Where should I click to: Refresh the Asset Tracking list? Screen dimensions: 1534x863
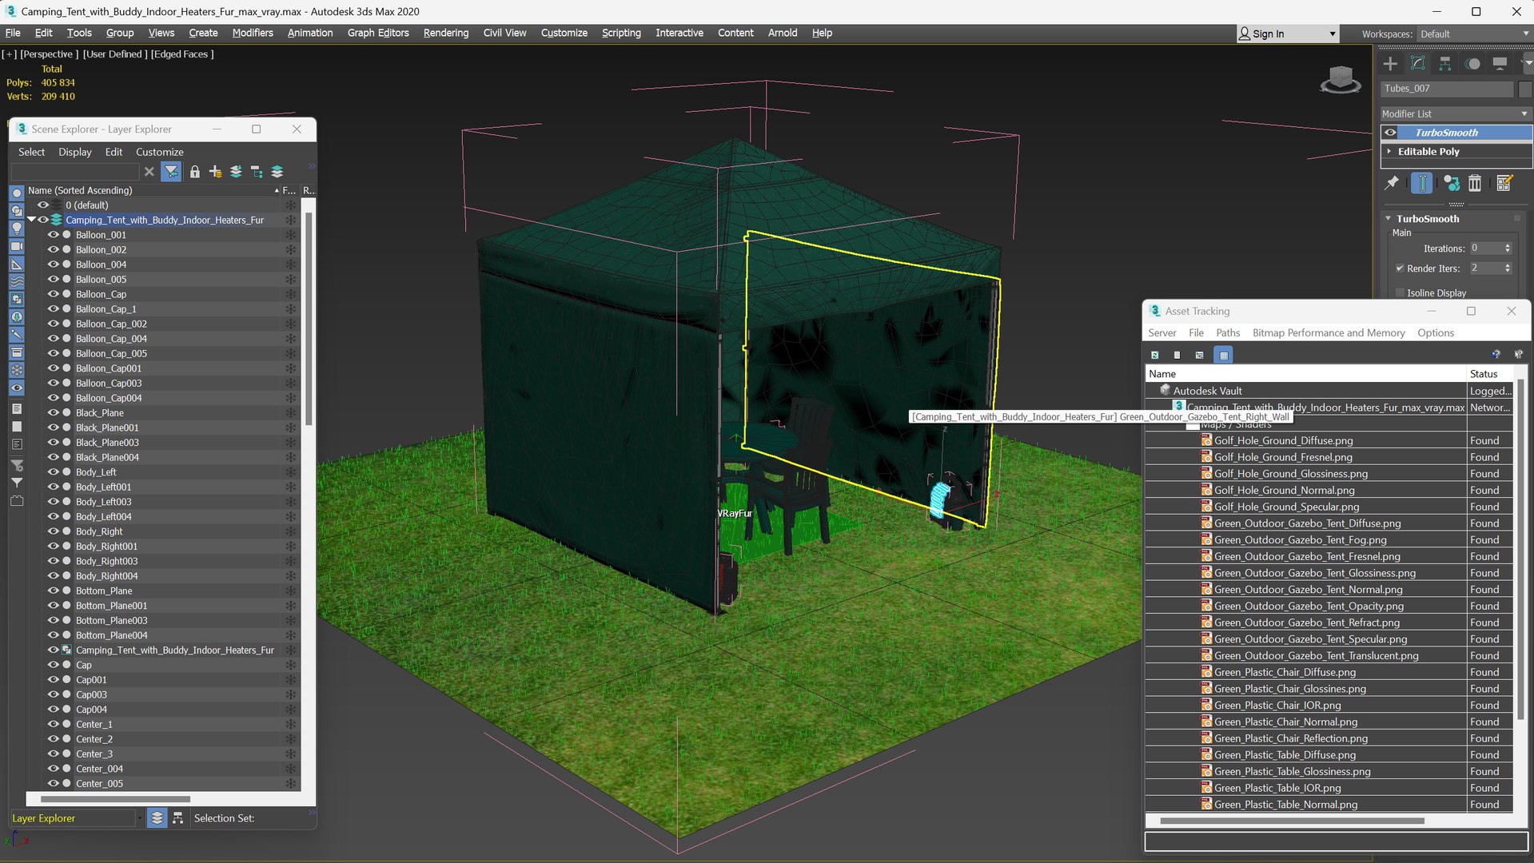click(1155, 355)
